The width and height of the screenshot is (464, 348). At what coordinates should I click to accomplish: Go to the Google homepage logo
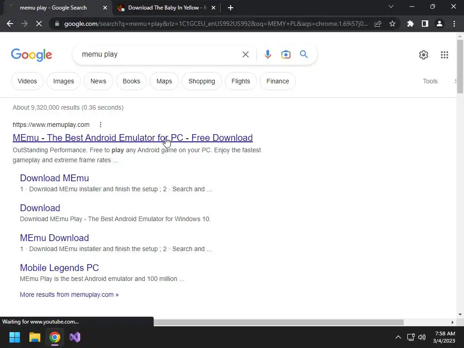(x=32, y=55)
